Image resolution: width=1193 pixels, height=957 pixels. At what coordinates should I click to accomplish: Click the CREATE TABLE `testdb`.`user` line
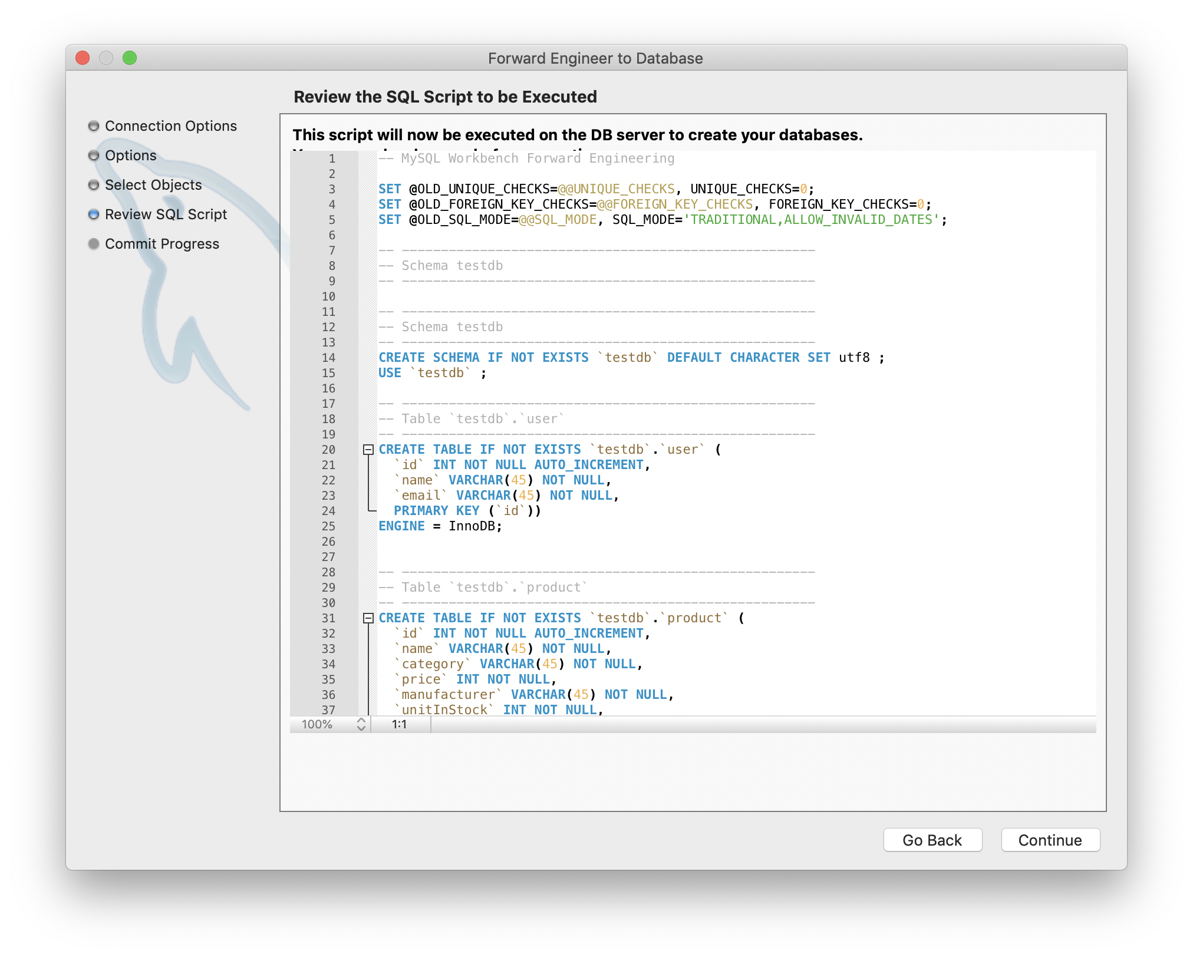[550, 450]
